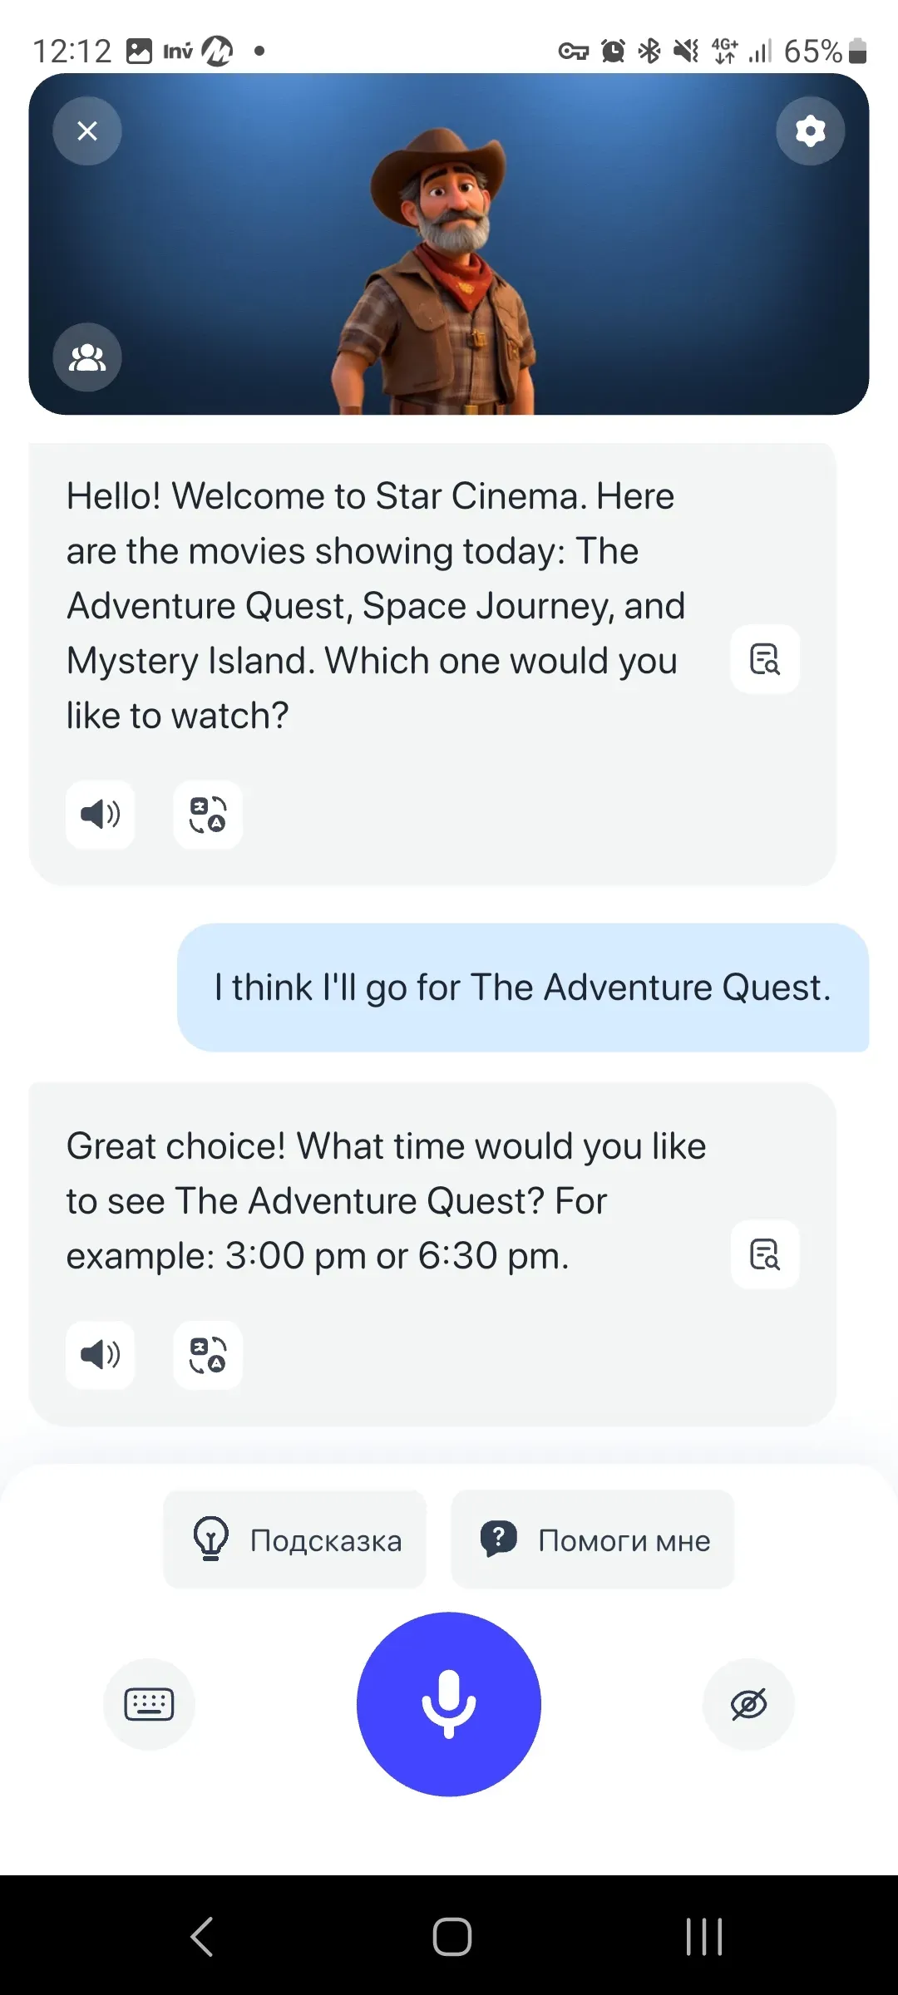
Task: Translate the Star Cinema welcome message
Action: click(208, 814)
